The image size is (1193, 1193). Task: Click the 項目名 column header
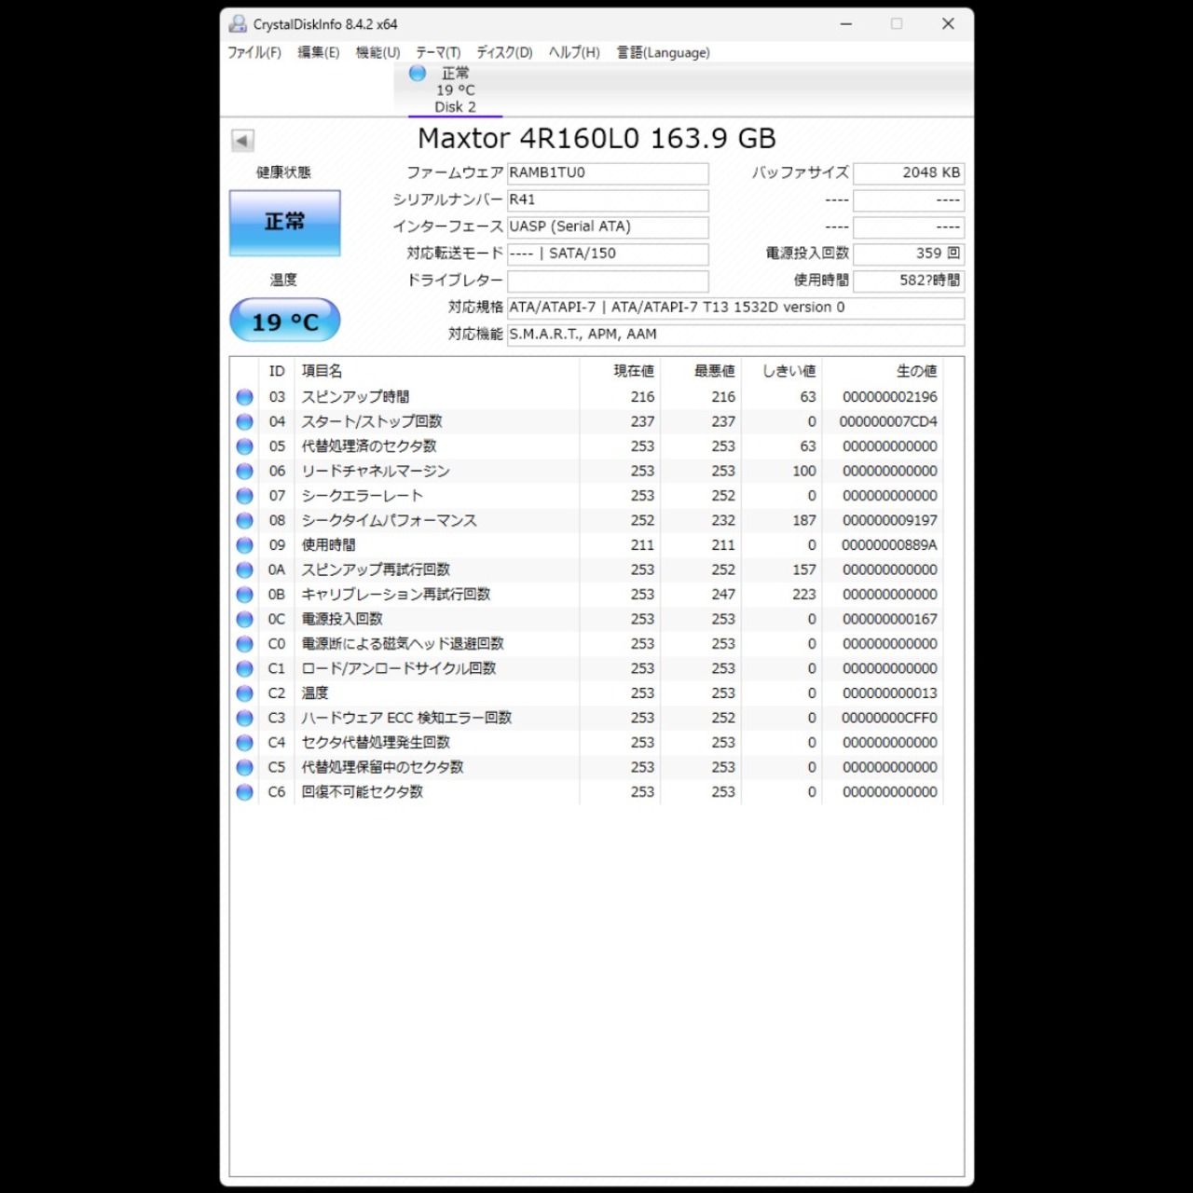coord(437,371)
